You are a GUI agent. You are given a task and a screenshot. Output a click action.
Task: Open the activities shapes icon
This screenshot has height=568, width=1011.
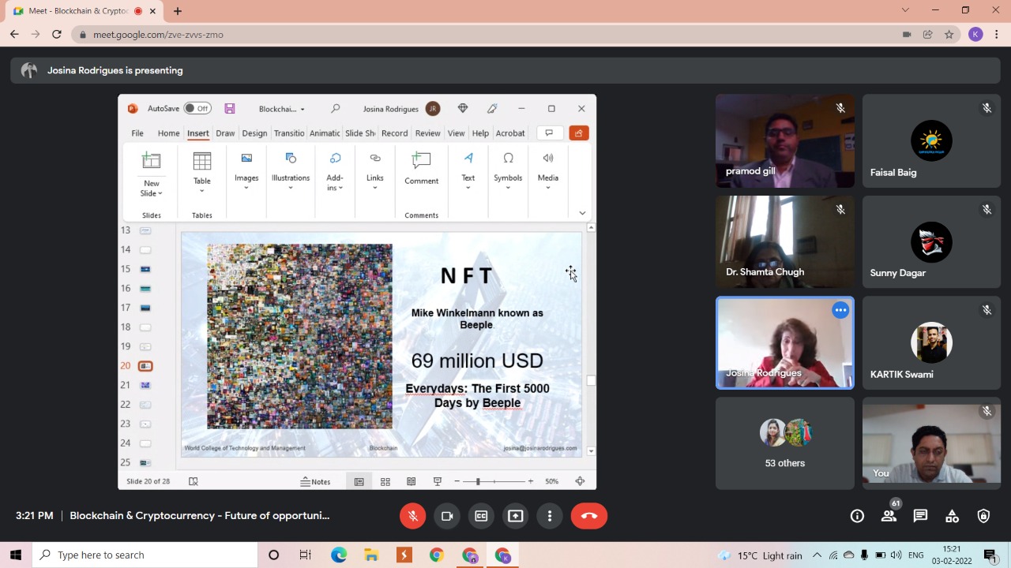point(952,516)
